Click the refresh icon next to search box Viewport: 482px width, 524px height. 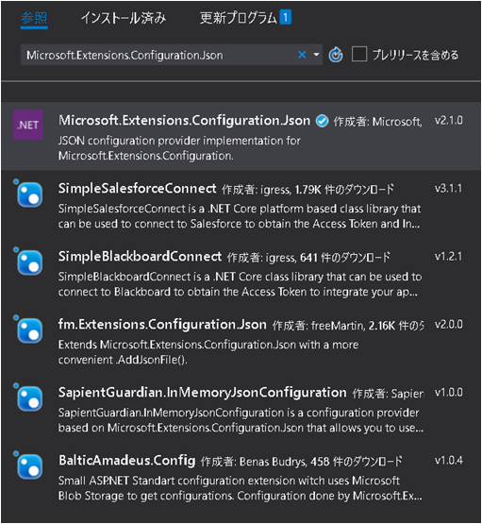click(336, 55)
